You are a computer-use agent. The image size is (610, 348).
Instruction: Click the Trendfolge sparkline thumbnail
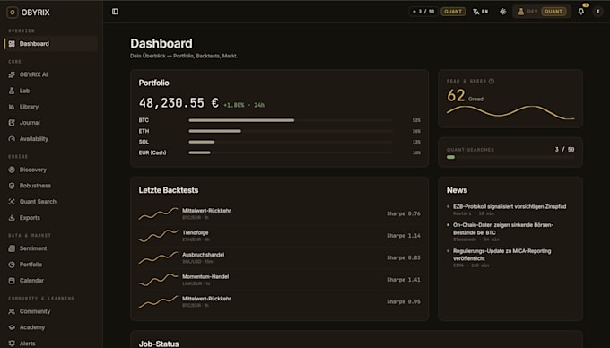point(159,236)
